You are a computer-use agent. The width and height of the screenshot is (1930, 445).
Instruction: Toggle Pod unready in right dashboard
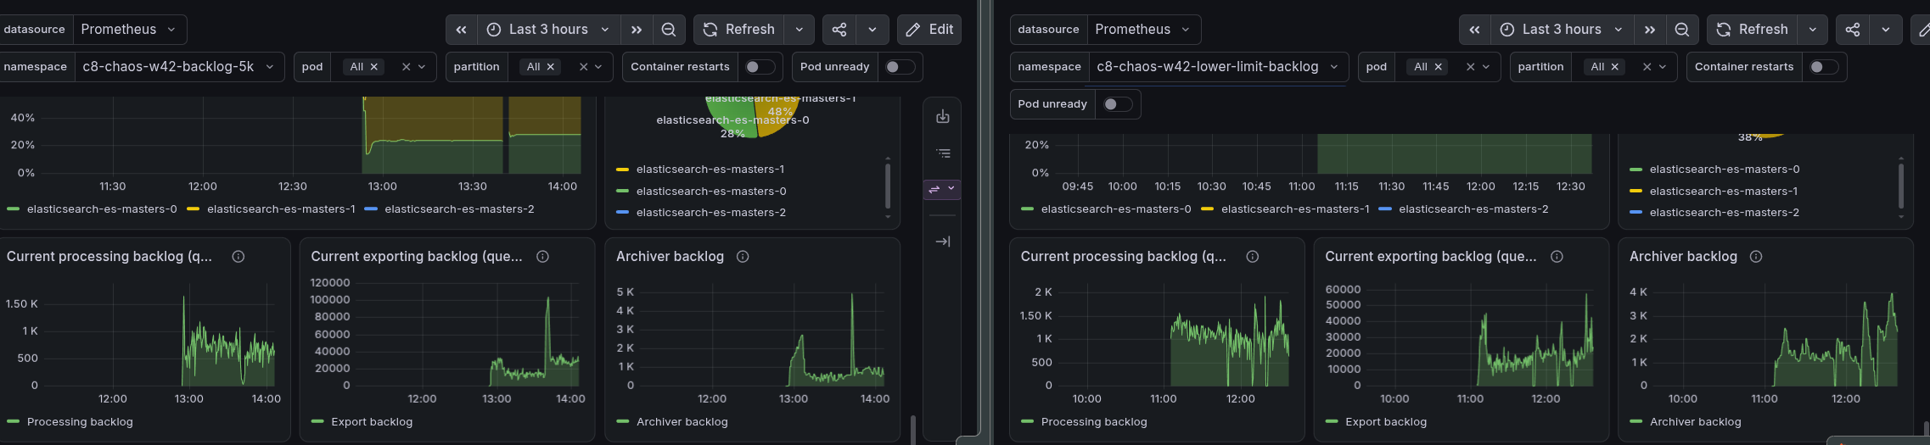(1117, 104)
